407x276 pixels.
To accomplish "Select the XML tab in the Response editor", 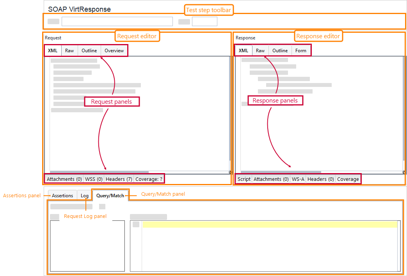I will (x=243, y=50).
